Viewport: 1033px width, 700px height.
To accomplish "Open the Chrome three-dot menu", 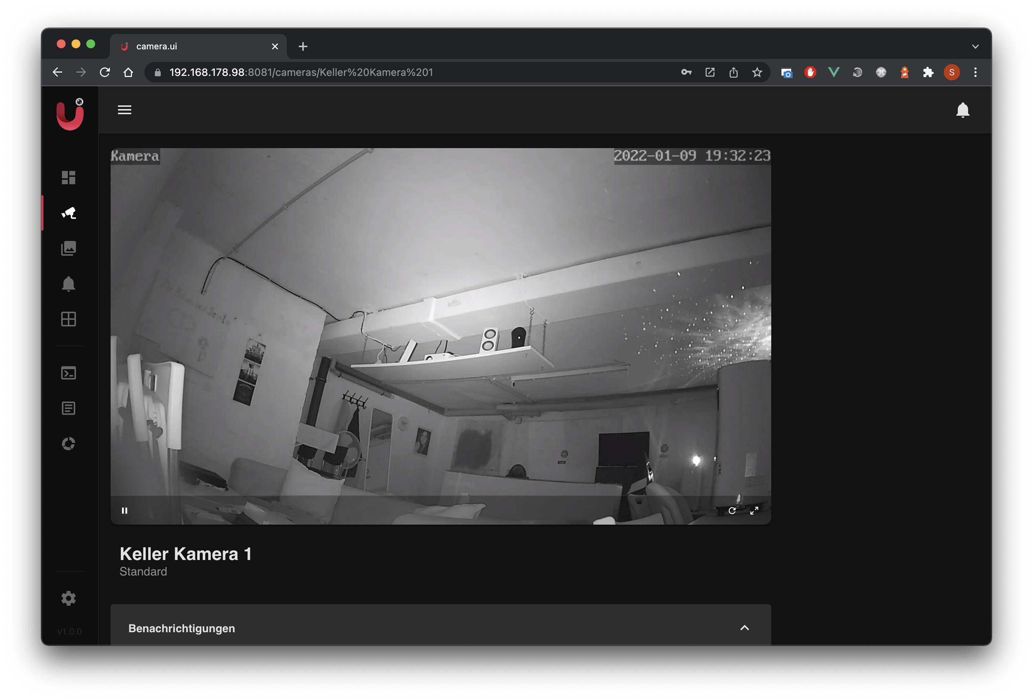I will (975, 73).
